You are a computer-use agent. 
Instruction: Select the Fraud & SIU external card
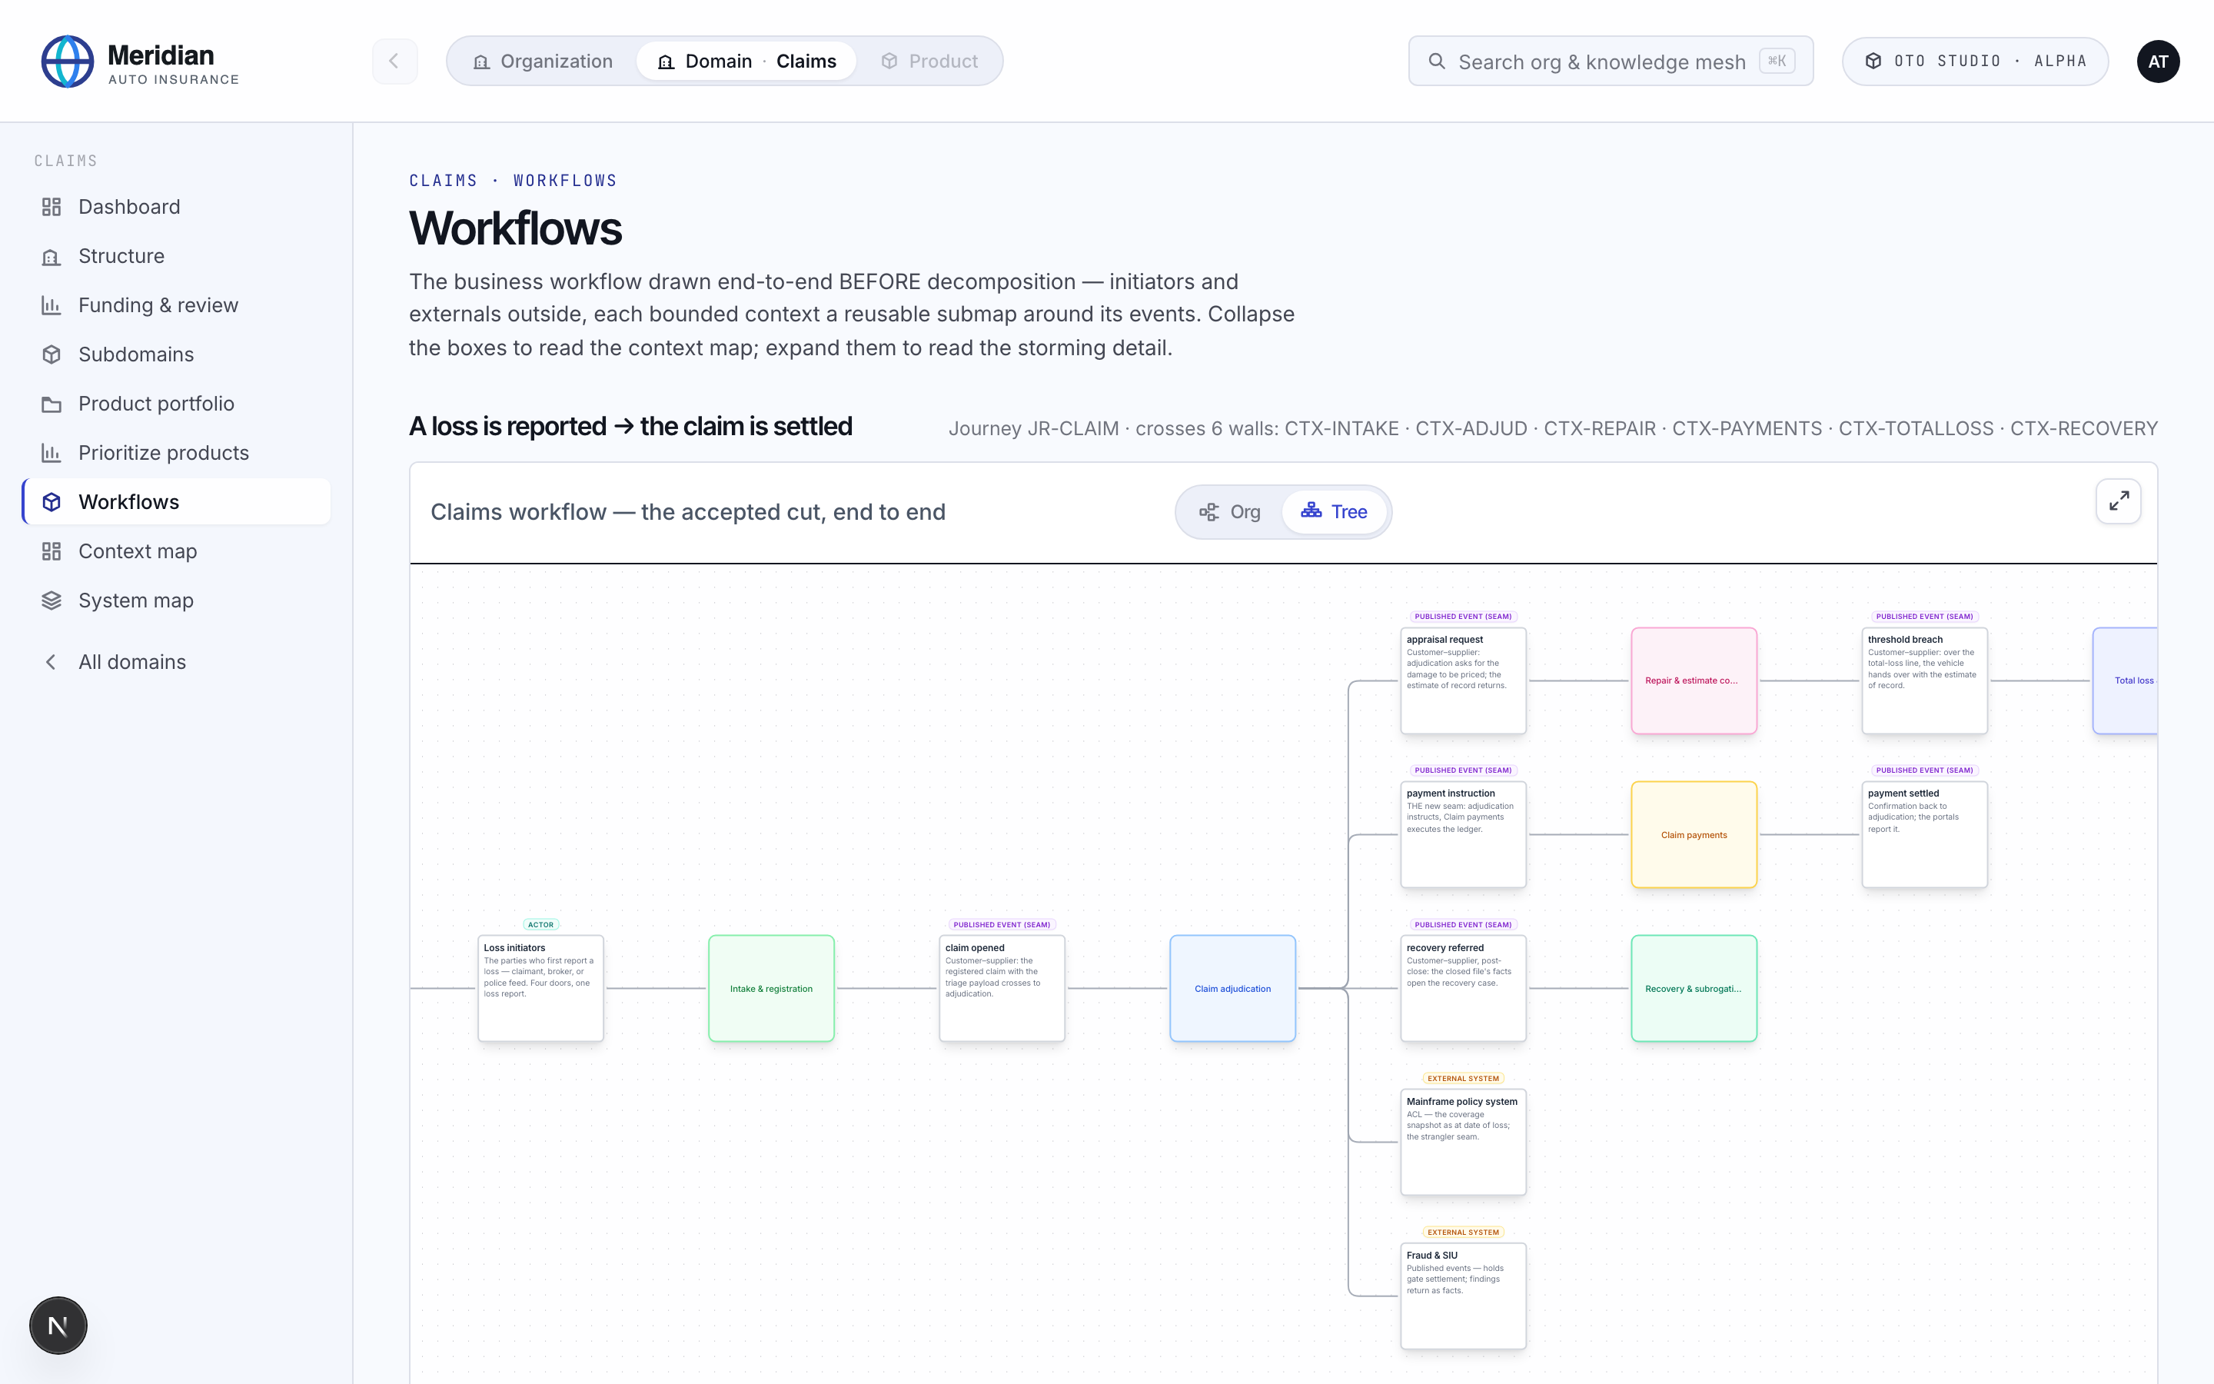click(1463, 1296)
